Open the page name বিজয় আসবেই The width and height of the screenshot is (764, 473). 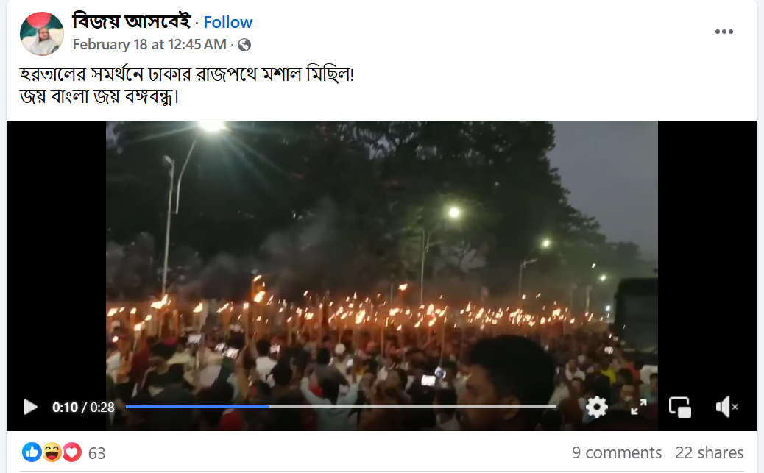(x=132, y=21)
